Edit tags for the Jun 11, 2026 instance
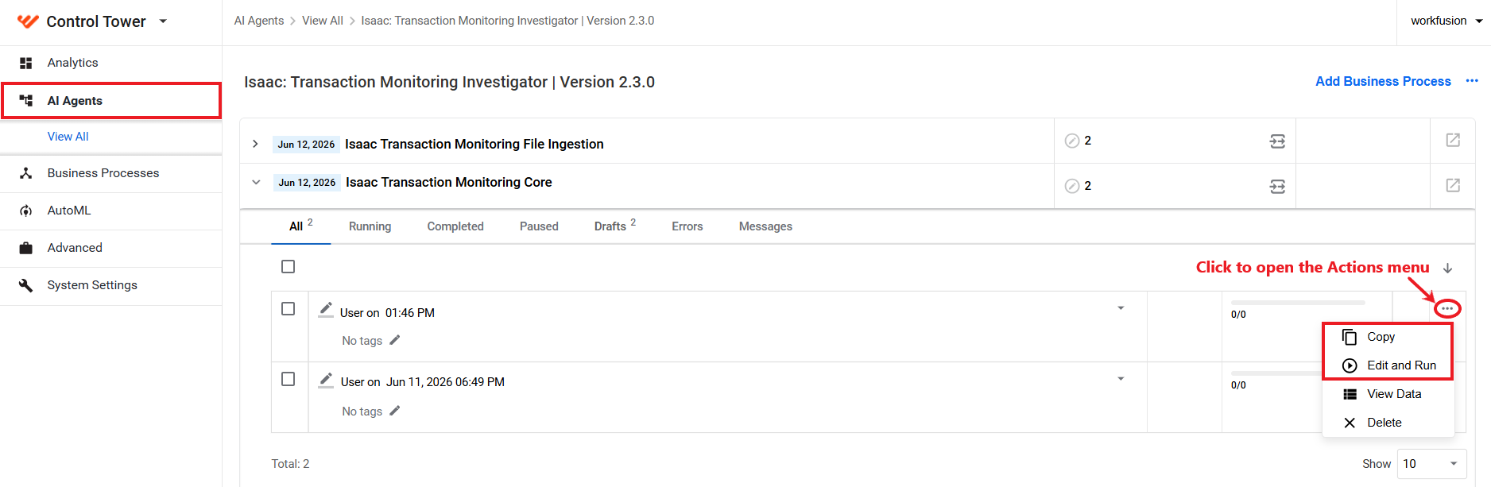1491x487 pixels. pos(395,411)
